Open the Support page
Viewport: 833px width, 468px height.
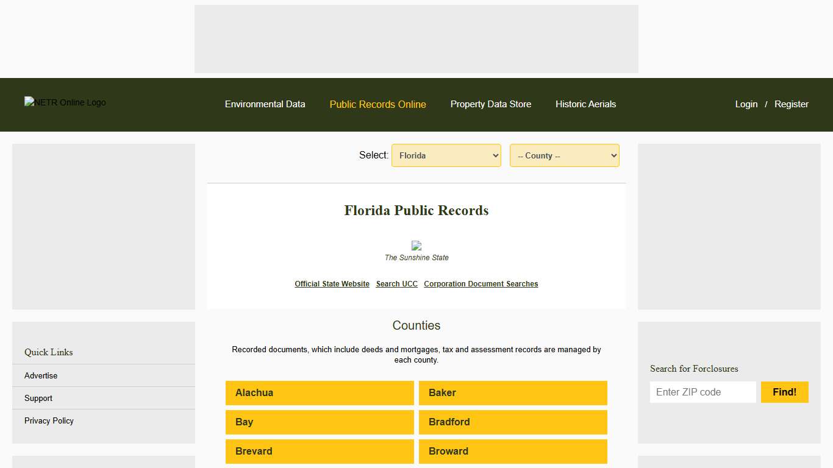38,398
